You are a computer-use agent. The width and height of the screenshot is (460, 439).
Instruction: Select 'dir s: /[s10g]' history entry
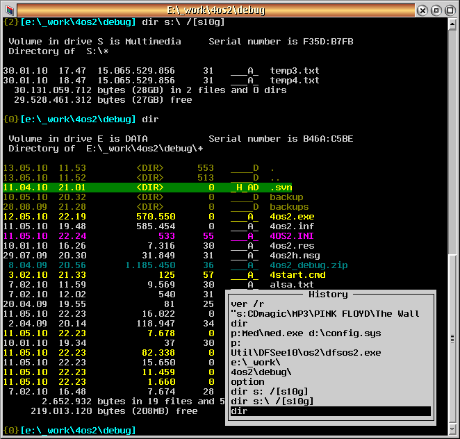[x=269, y=392]
